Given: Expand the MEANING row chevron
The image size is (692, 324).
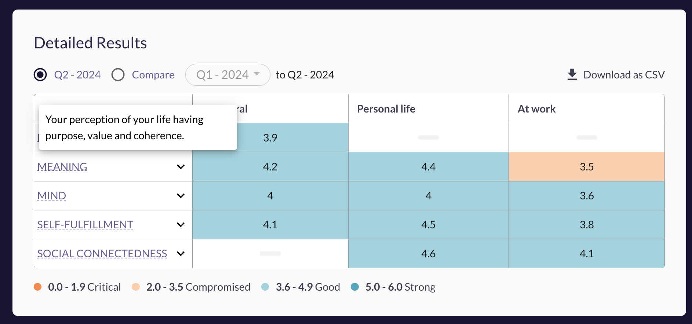Looking at the screenshot, I should [181, 167].
